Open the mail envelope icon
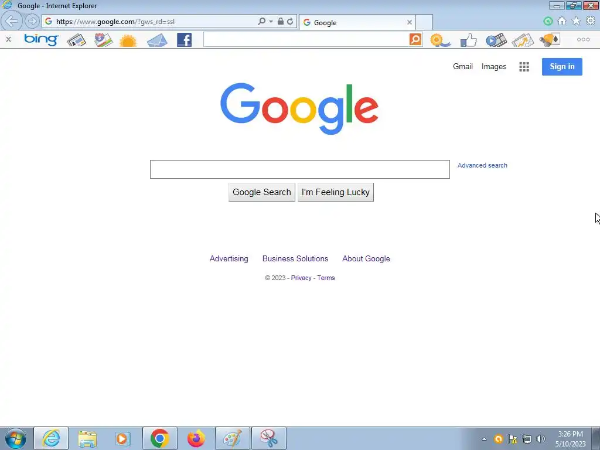Screen dimensions: 600x450 click(x=157, y=40)
